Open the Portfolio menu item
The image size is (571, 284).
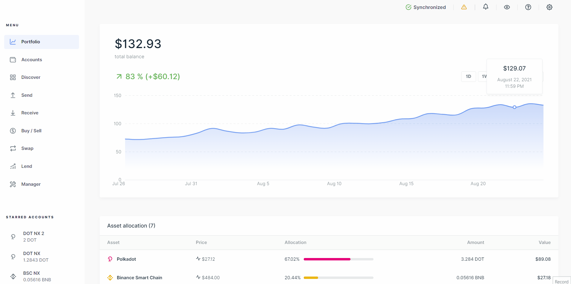pyautogui.click(x=42, y=42)
